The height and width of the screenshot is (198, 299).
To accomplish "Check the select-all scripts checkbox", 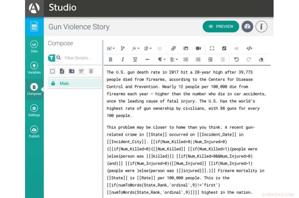I will tap(52, 71).
